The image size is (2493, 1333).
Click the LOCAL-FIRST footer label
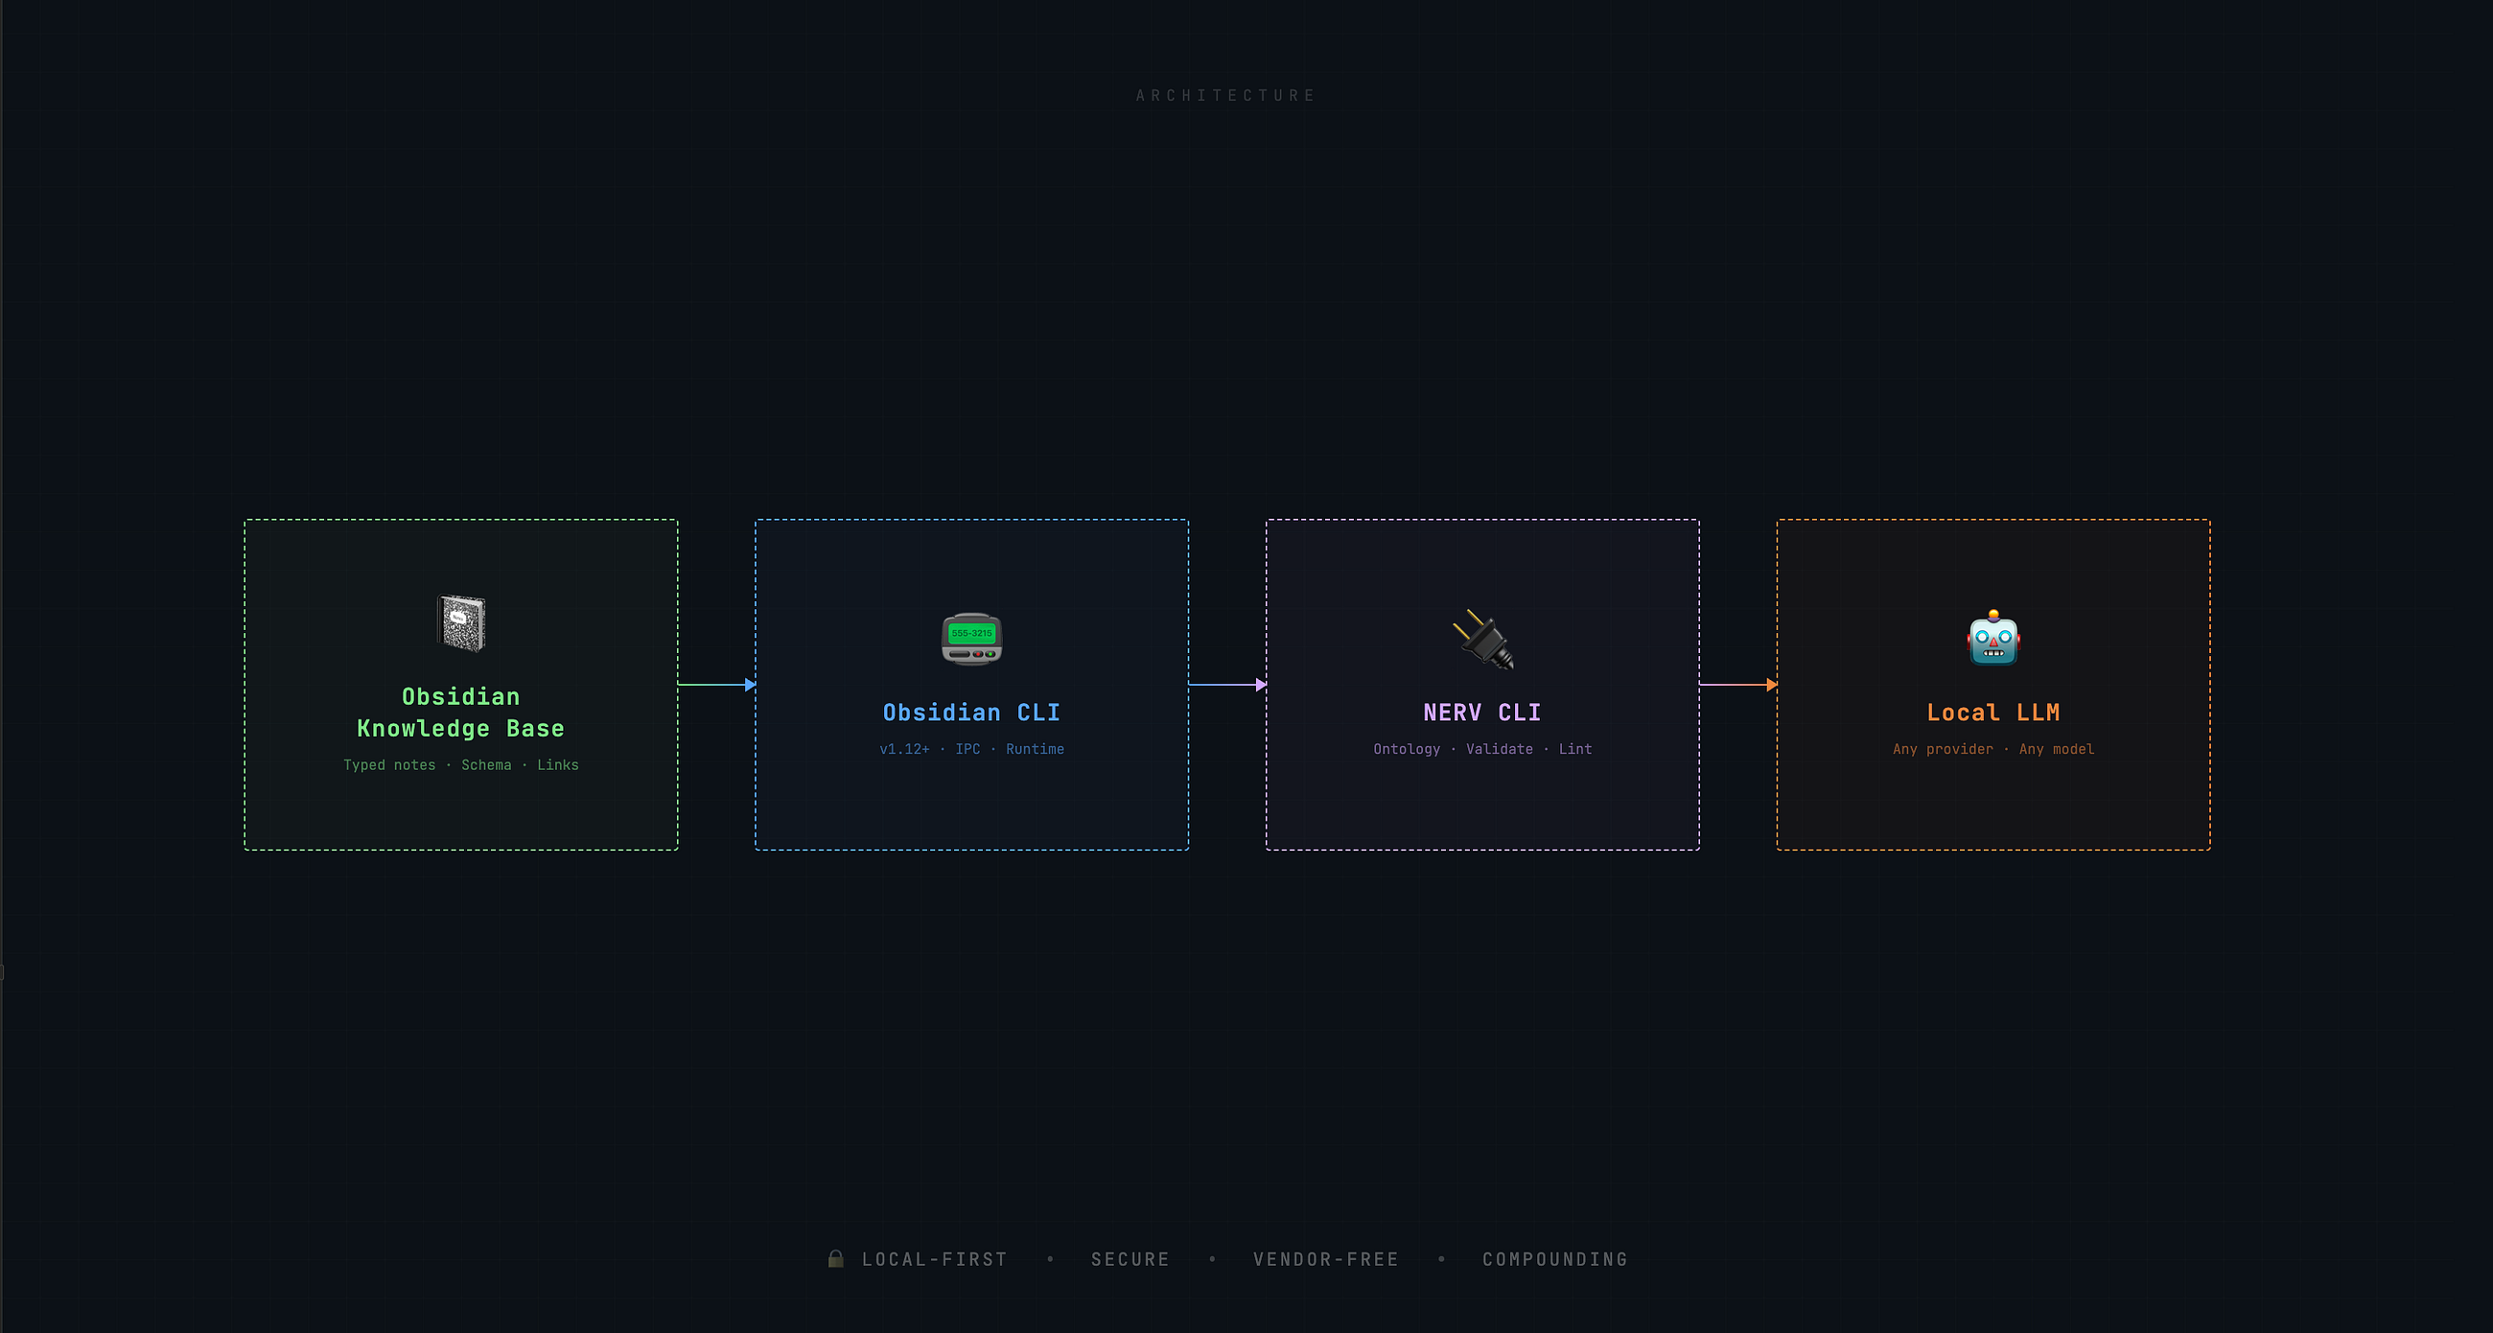[935, 1259]
